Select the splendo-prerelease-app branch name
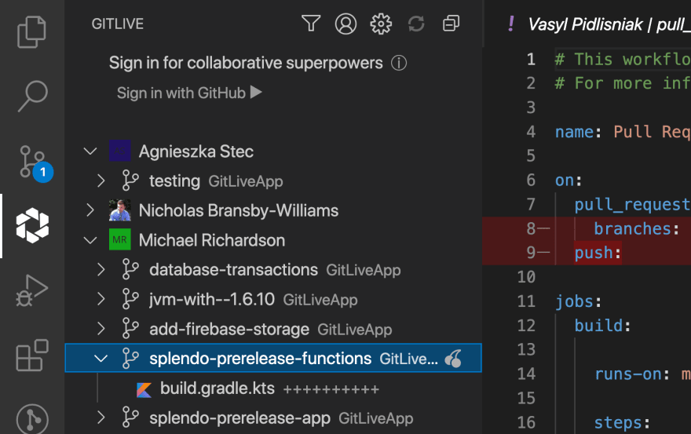 tap(239, 418)
